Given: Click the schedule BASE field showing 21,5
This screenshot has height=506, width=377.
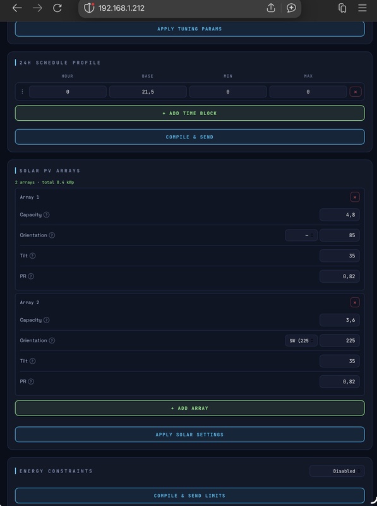Looking at the screenshot, I should (148, 92).
